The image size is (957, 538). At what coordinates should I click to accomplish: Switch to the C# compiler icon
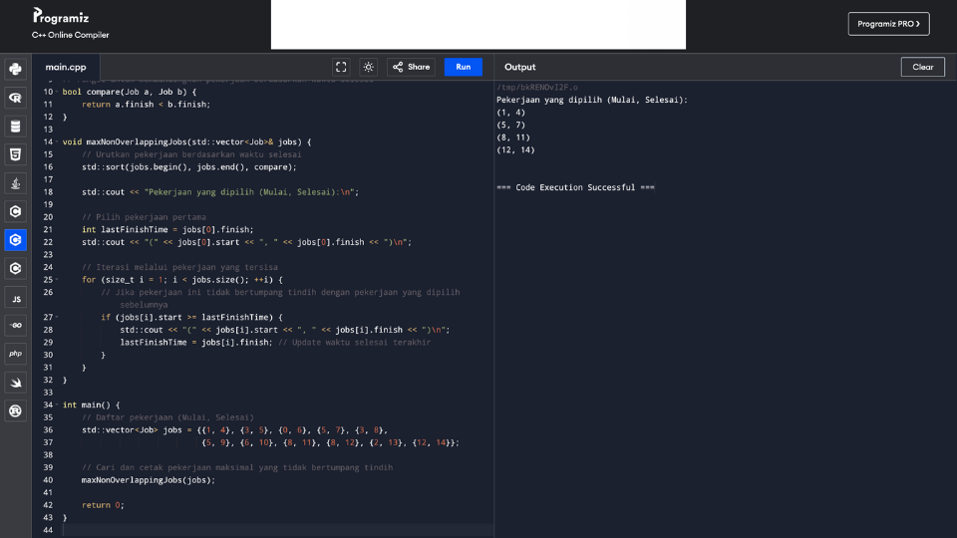pos(15,268)
